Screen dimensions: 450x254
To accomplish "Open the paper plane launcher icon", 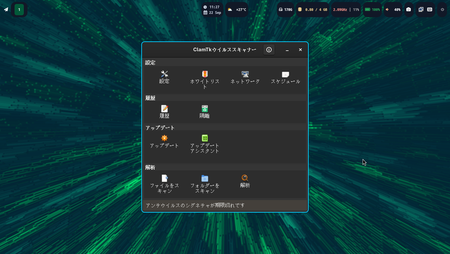I will tap(6, 10).
